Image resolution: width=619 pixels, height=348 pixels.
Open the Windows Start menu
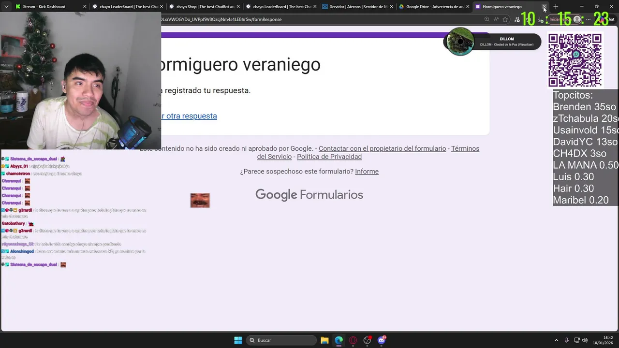(238, 340)
